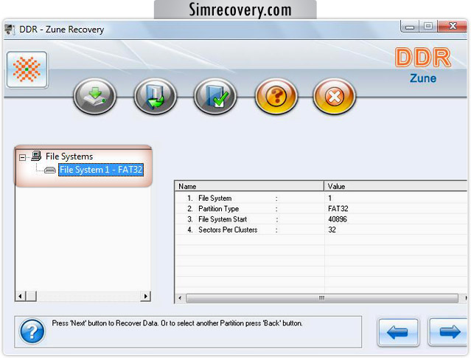Open Help via orange question mark button
471x358 pixels.
pos(276,96)
